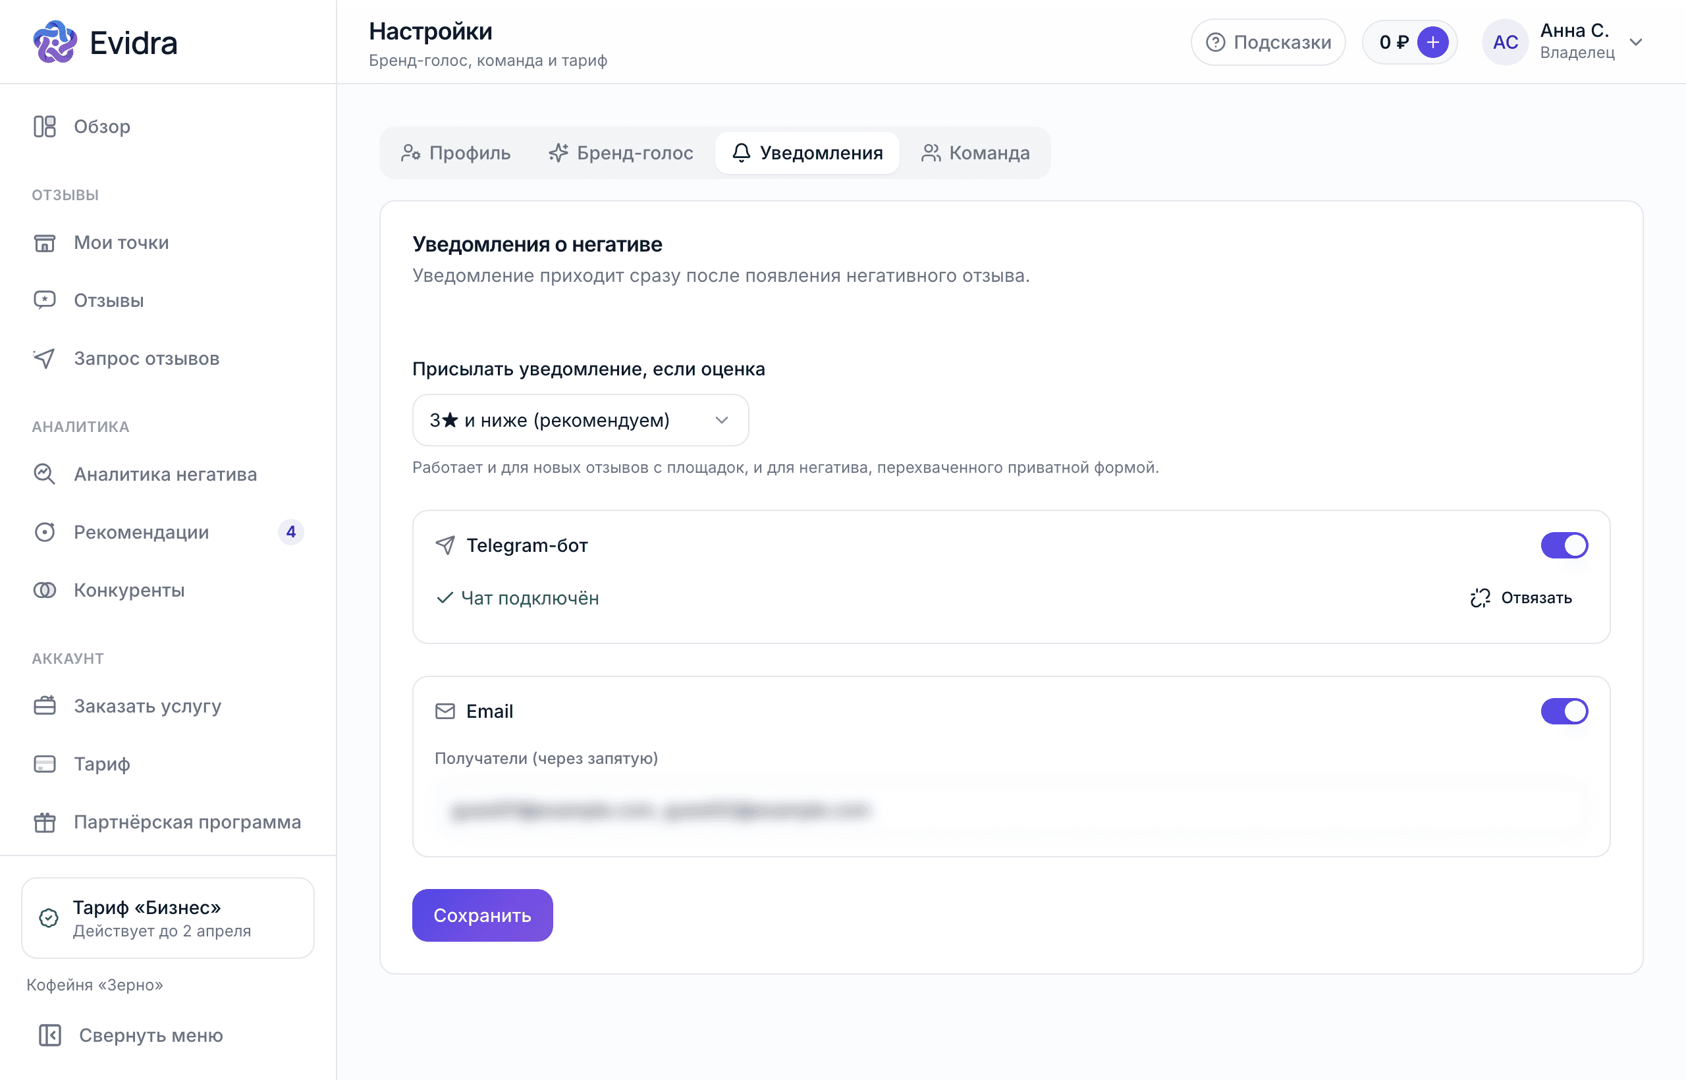This screenshot has width=1686, height=1080.
Task: Open the Команда tab
Action: pos(975,153)
